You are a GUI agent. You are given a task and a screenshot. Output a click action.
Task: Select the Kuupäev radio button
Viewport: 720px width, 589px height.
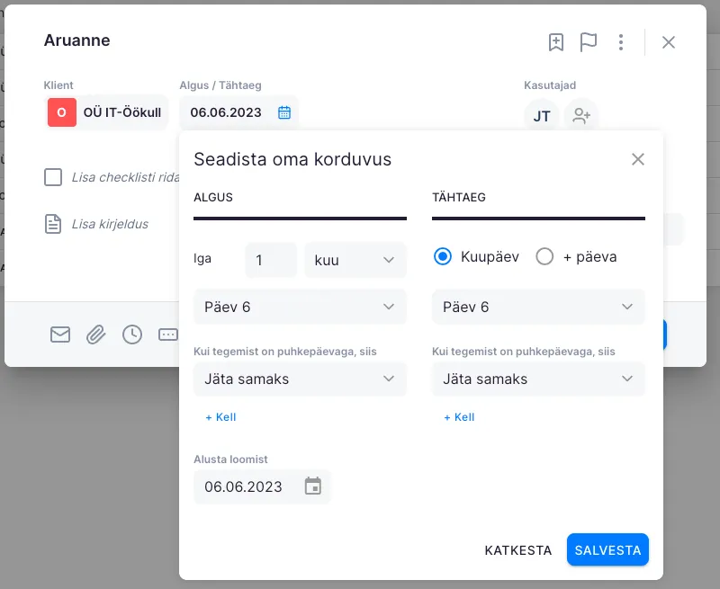[442, 257]
